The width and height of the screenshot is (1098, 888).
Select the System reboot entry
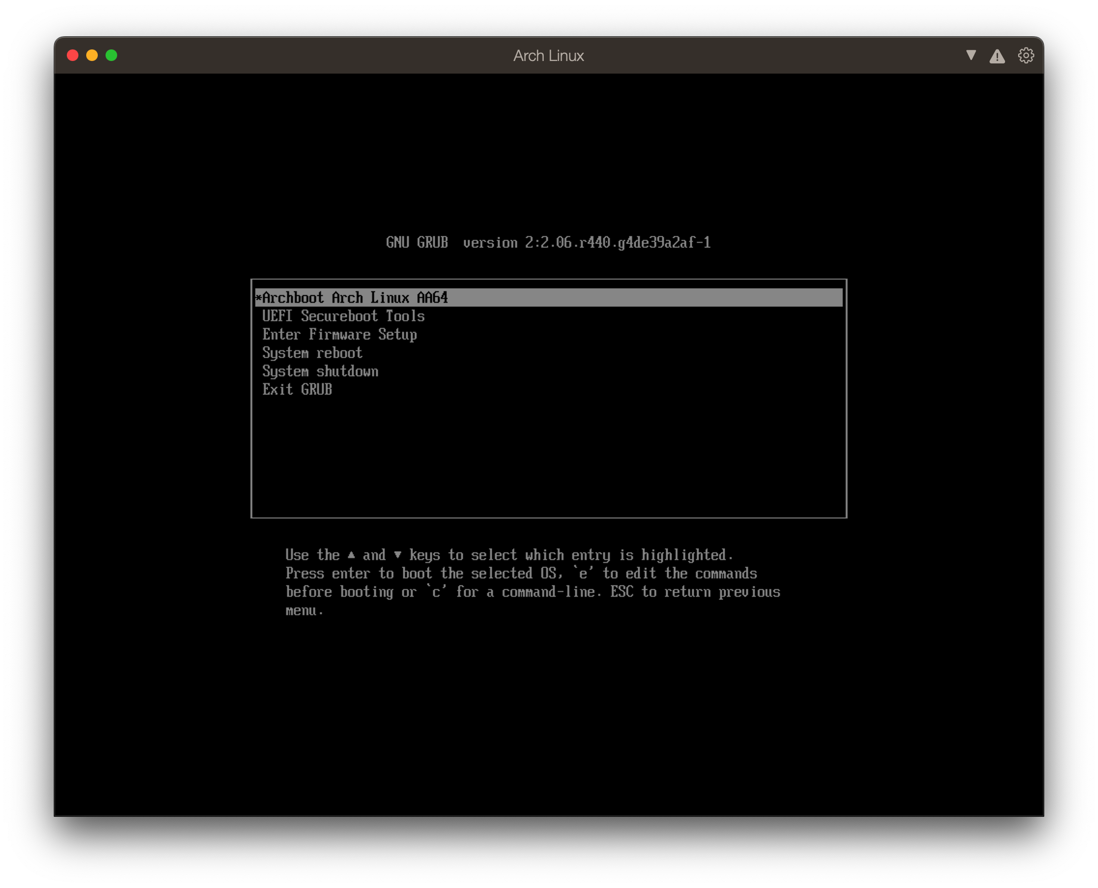(312, 353)
